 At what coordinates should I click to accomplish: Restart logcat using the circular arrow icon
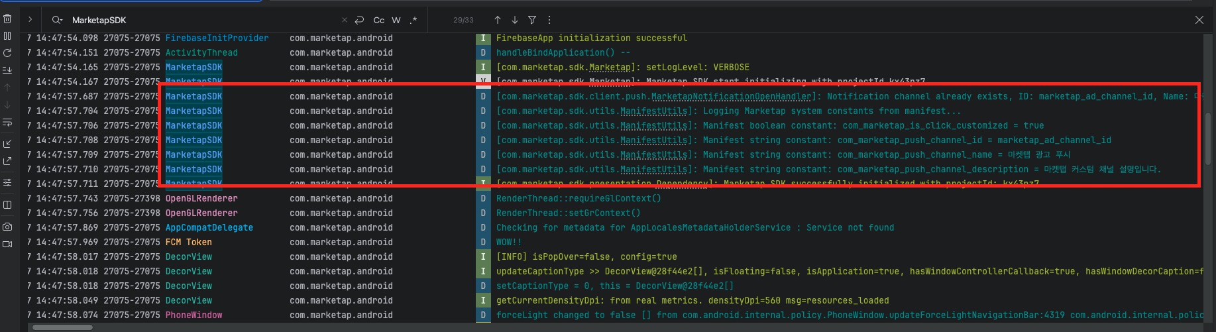[7, 53]
